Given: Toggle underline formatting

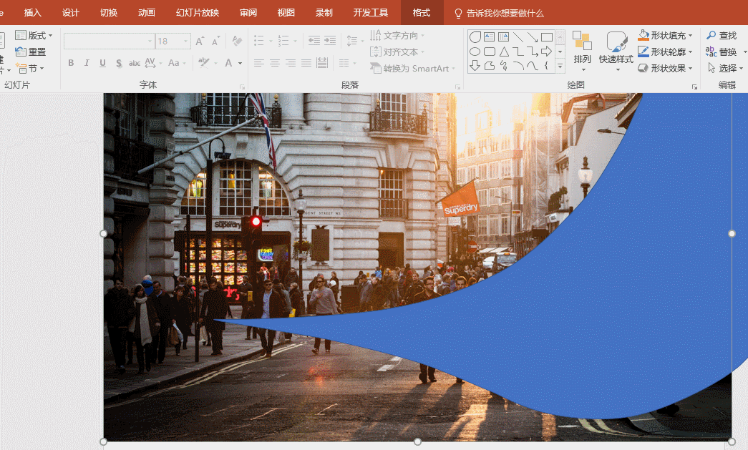Looking at the screenshot, I should coord(102,63).
